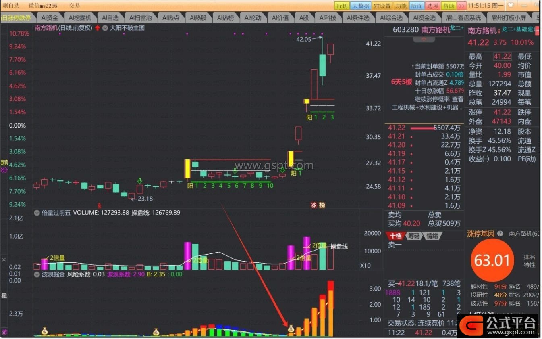Click the green down-arrow signal above candle 6
The height and width of the screenshot is (339, 542).
(235, 172)
